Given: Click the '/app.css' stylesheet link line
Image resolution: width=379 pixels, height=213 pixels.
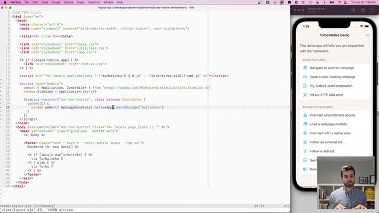Looking at the screenshot, I should pos(58,52).
